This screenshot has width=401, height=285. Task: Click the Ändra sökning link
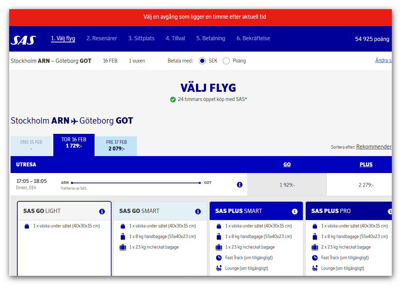383,60
